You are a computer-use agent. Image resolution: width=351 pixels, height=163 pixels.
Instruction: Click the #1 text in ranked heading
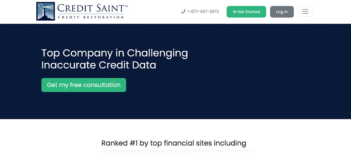[134, 143]
